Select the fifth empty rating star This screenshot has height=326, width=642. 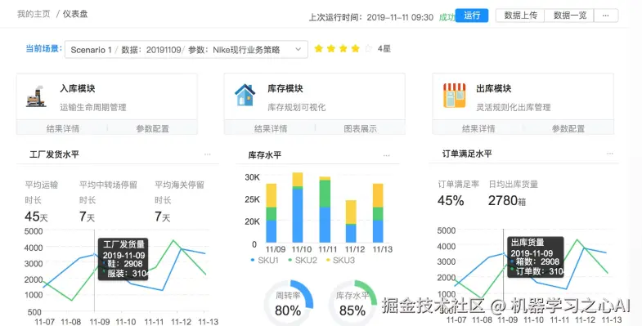click(x=368, y=49)
